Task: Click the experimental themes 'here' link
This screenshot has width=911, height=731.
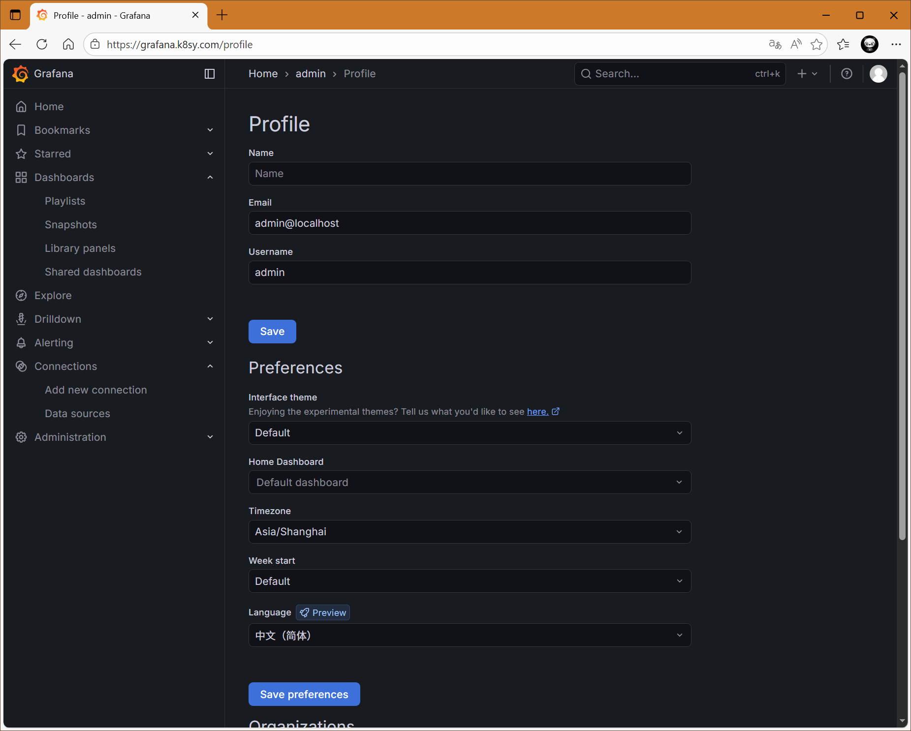Action: click(537, 412)
